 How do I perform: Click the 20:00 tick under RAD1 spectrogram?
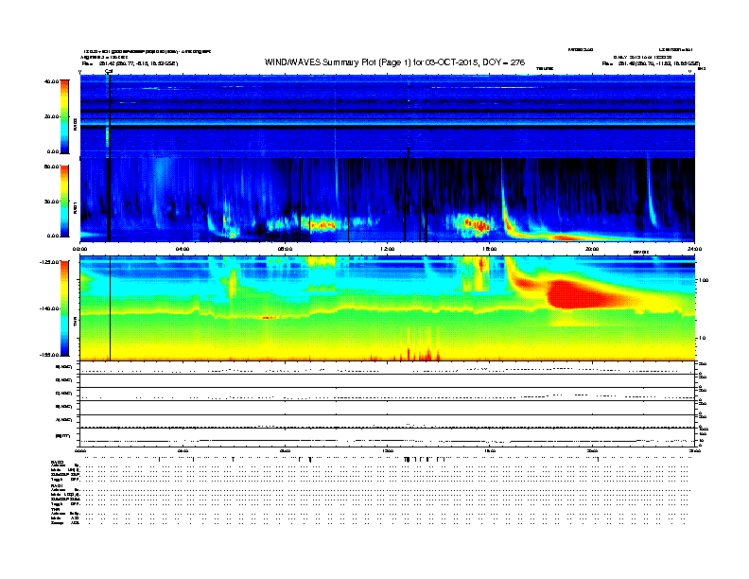point(592,249)
